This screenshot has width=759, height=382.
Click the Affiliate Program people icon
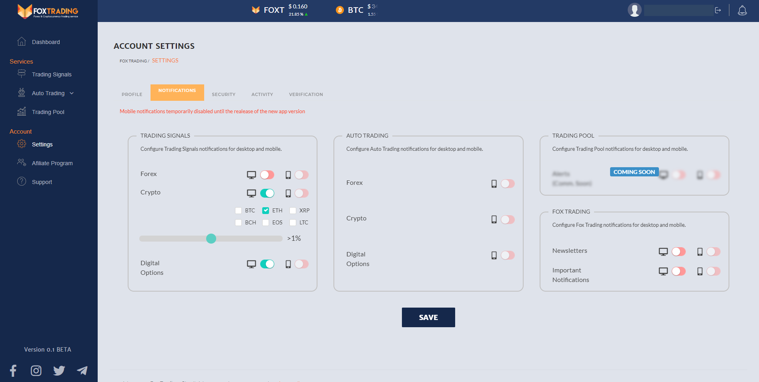[x=22, y=163]
